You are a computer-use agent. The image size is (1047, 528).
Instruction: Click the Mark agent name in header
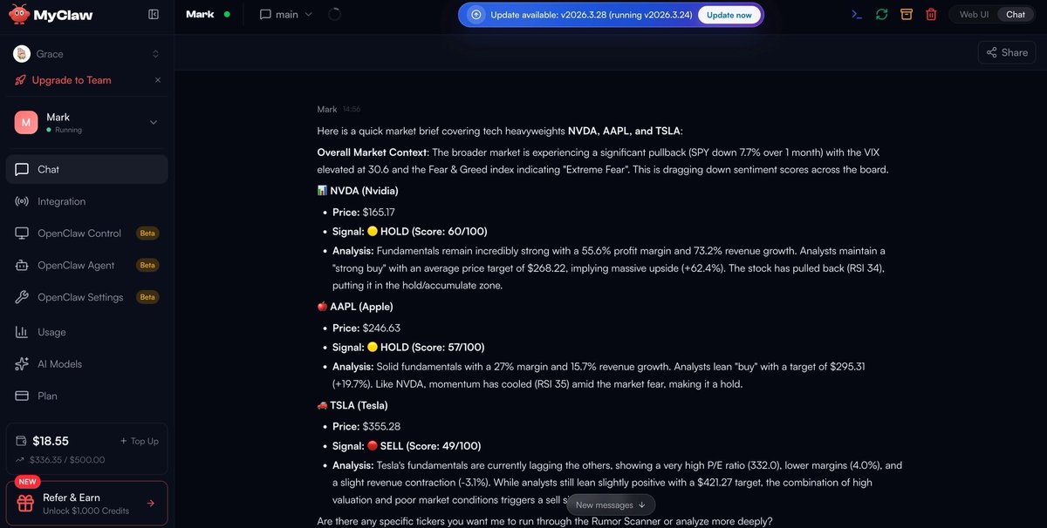click(200, 15)
